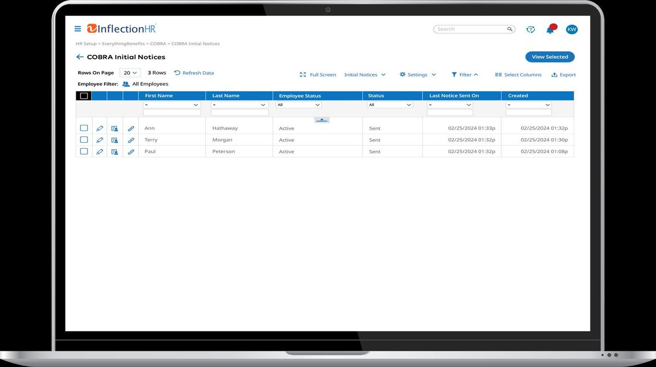Select the checkbox for Terry Morgan
This screenshot has height=367, width=656.
(x=84, y=140)
